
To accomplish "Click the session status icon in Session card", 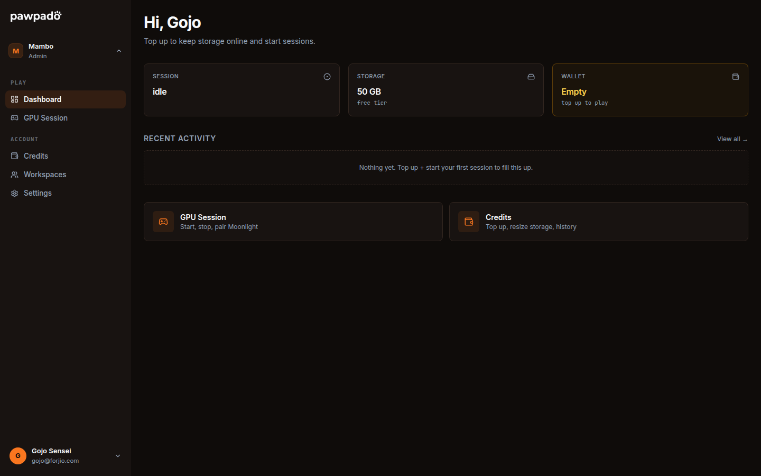I will tap(327, 77).
